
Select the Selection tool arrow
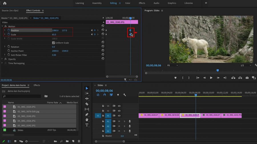pos(87,88)
